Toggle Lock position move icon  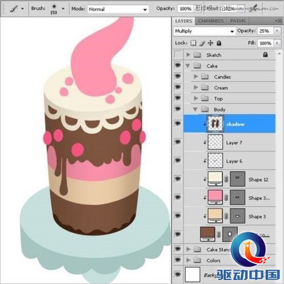[211, 43]
